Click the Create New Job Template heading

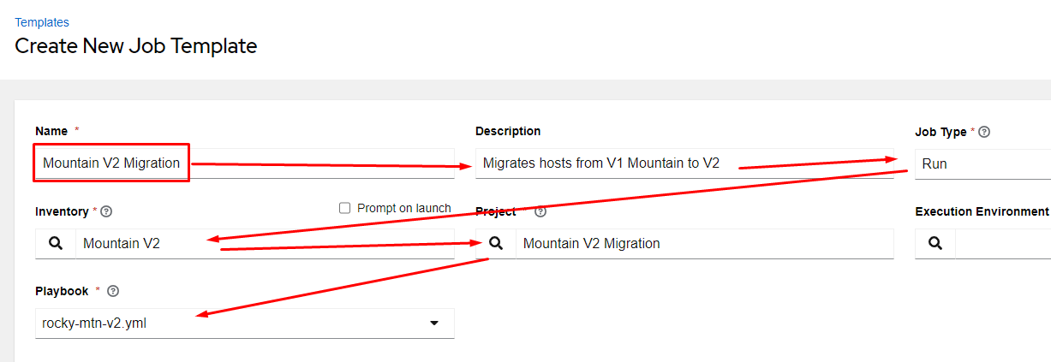[136, 46]
